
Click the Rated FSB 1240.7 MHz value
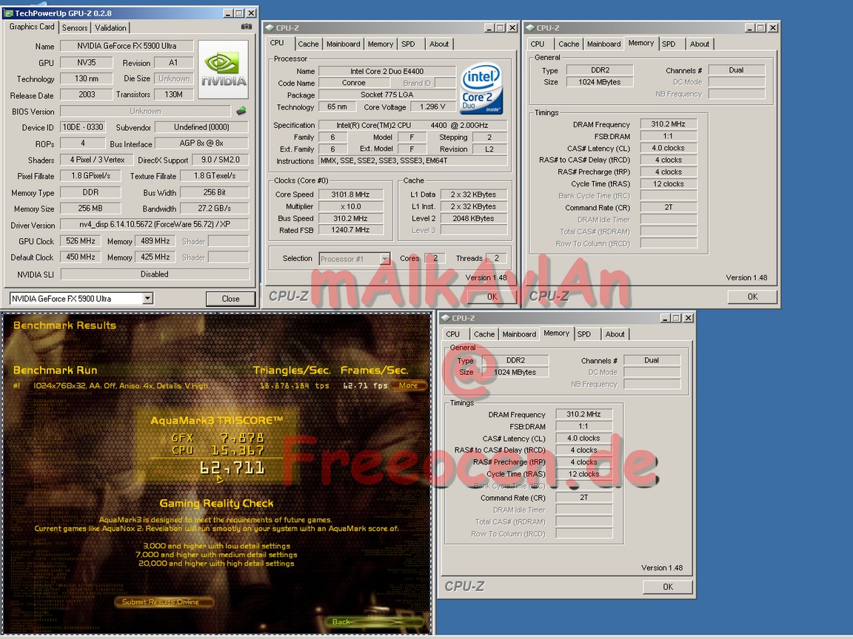click(350, 231)
